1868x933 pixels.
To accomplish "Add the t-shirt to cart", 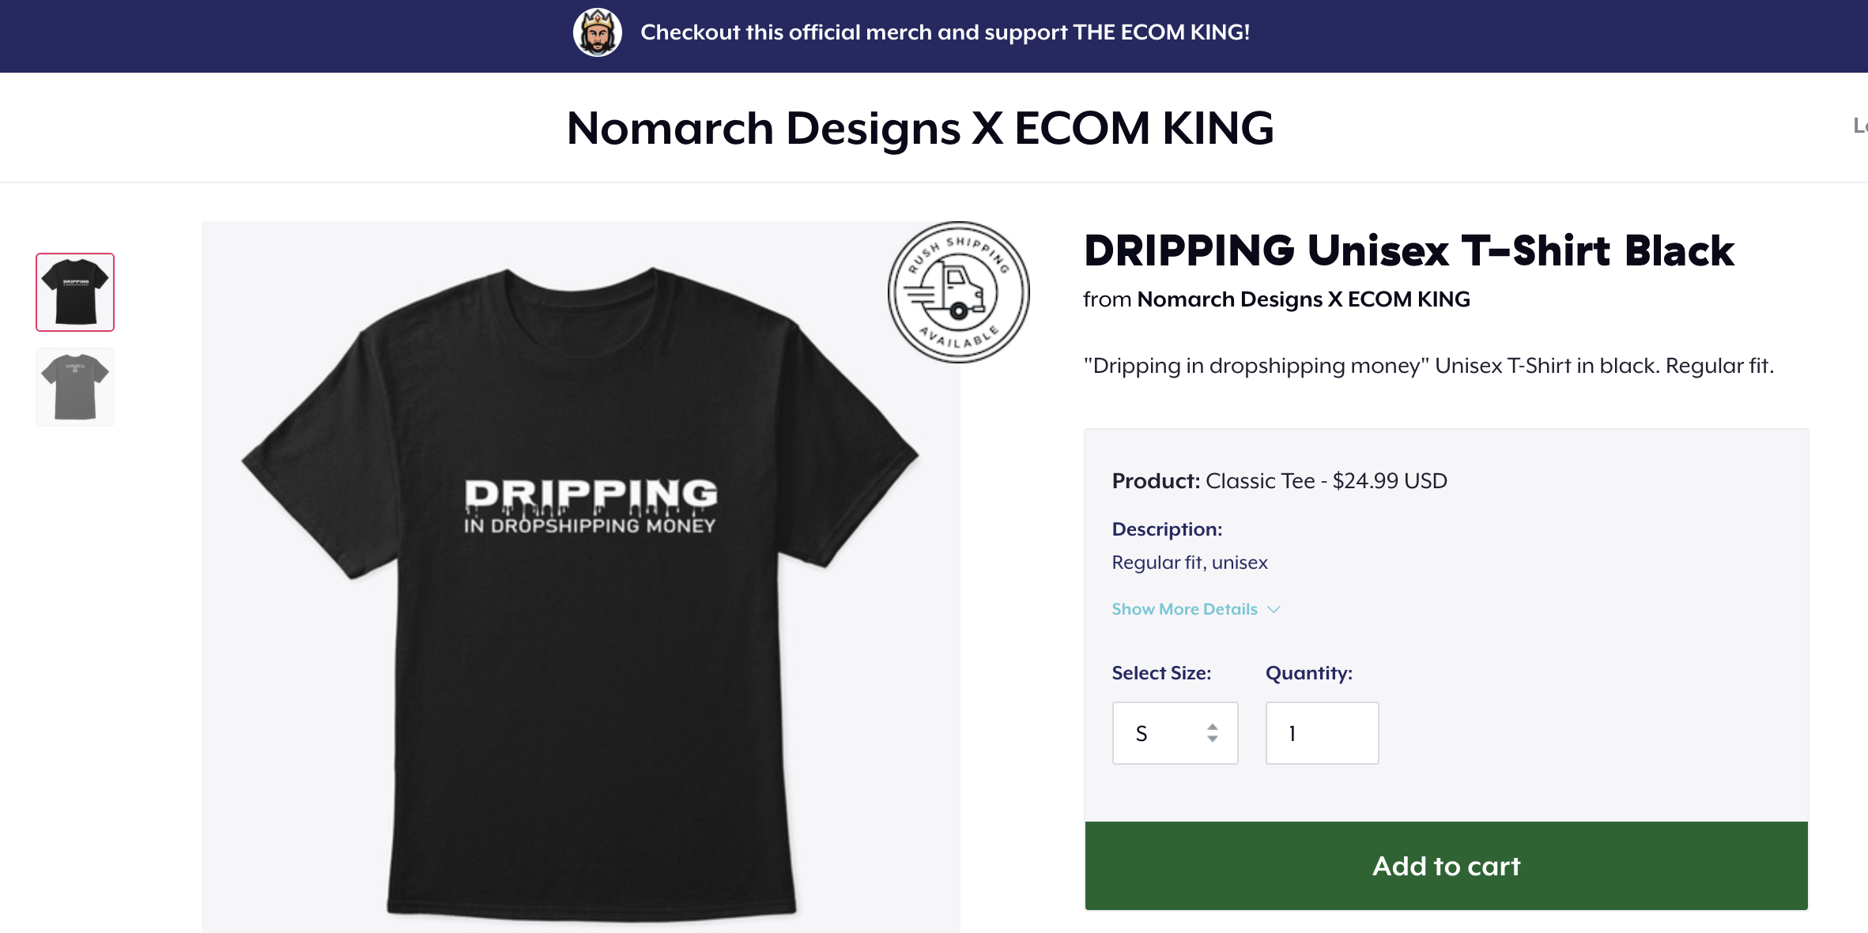I will [x=1446, y=866].
